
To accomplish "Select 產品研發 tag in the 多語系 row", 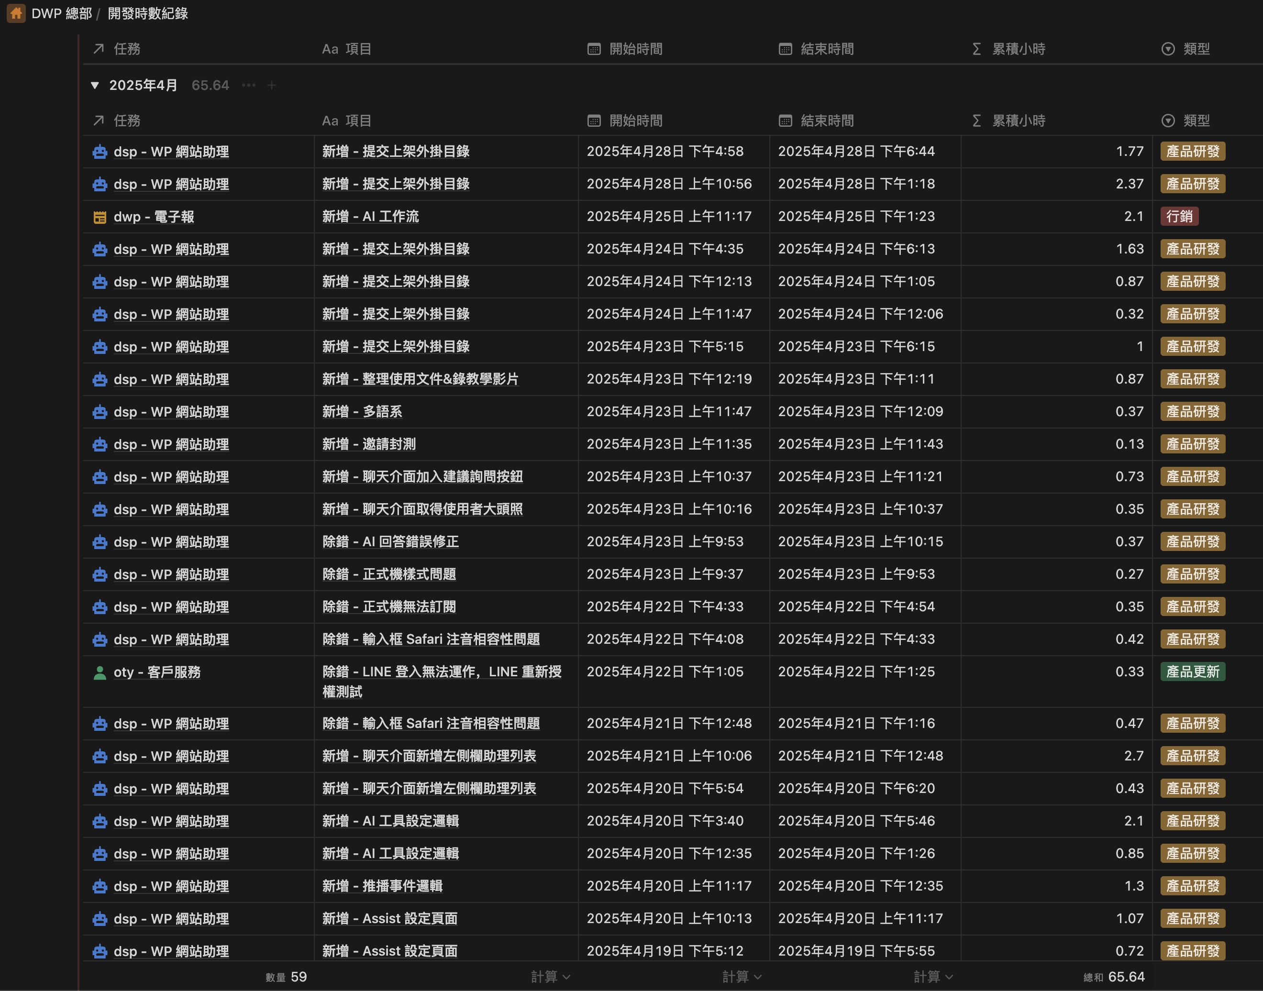I will click(x=1193, y=411).
